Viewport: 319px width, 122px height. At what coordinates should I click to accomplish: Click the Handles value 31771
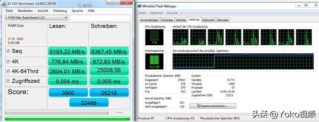tap(230, 80)
